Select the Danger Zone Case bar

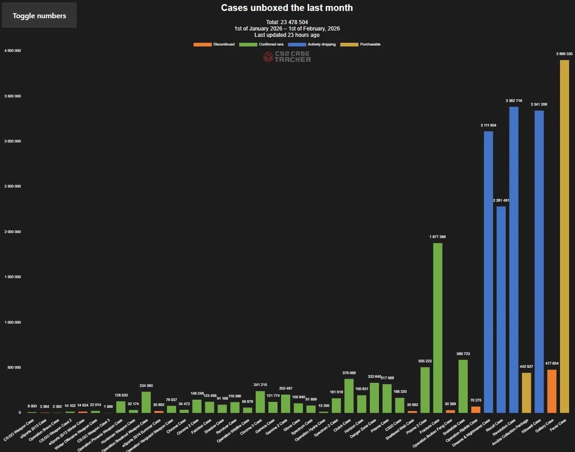[374, 397]
